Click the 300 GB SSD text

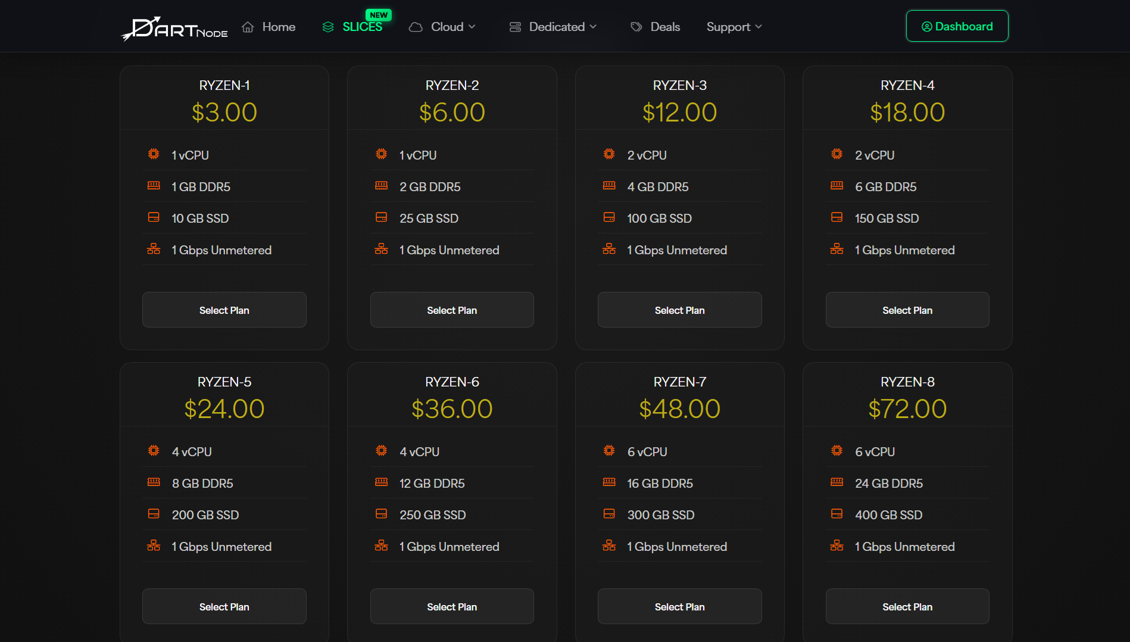coord(661,515)
